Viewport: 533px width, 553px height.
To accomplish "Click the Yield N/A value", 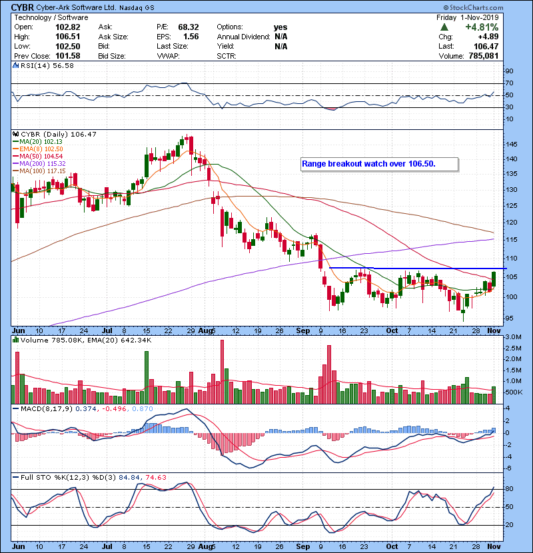I will (280, 47).
